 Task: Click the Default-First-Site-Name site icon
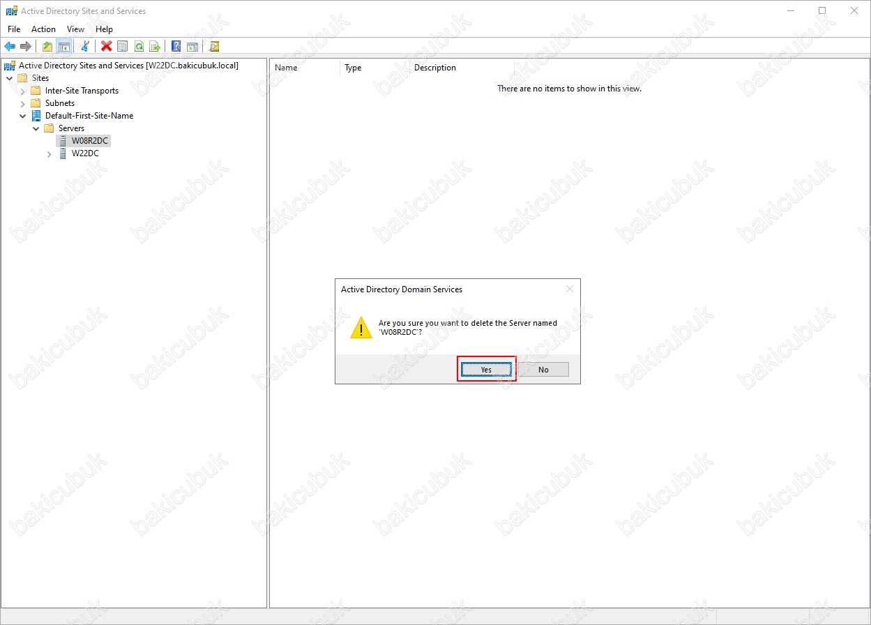click(x=36, y=116)
